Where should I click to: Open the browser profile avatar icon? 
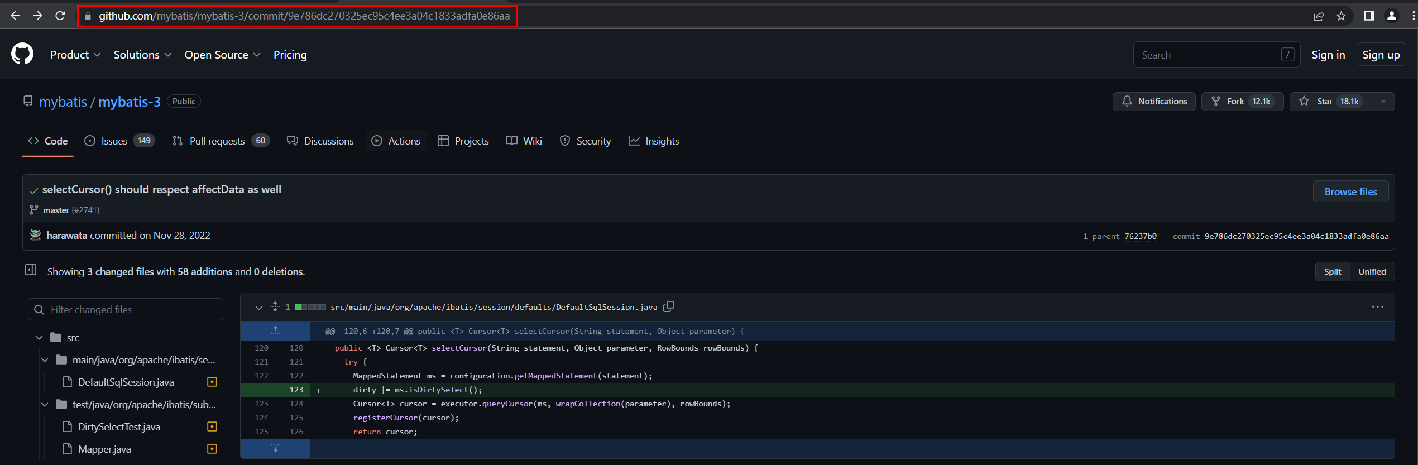(x=1392, y=16)
